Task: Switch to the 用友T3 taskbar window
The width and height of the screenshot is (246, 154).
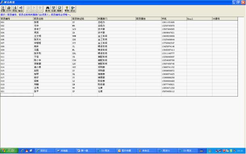Action: coord(167,151)
